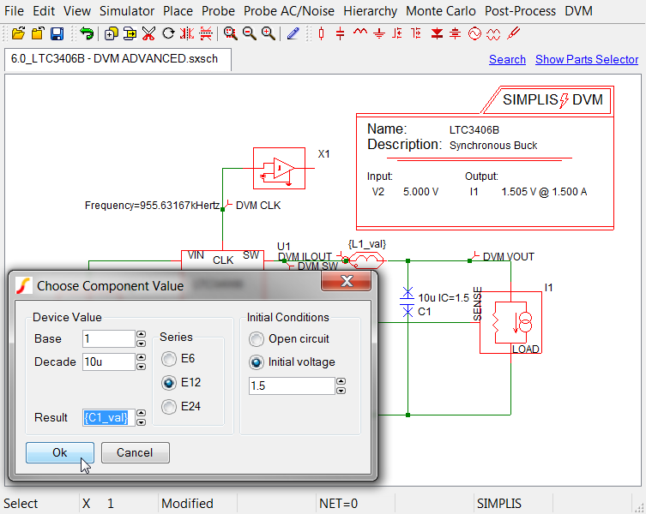646x514 pixels.
Task: Increase Base value with up arrow
Action: pyautogui.click(x=141, y=335)
